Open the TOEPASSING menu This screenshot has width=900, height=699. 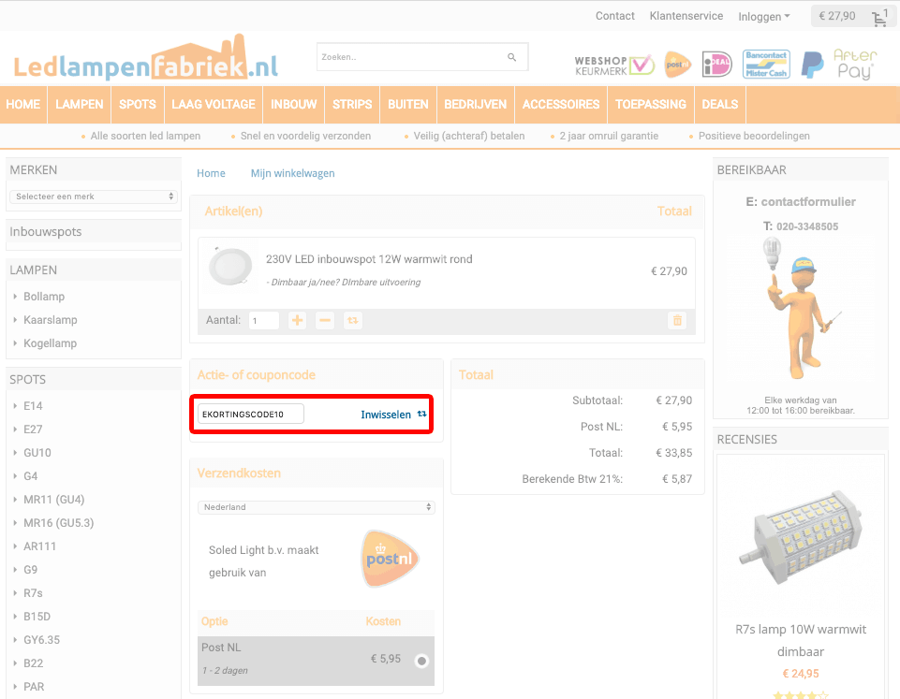[651, 105]
